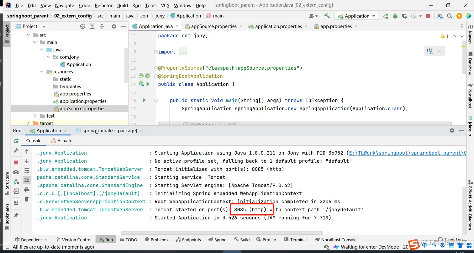
Task: Open the Translate tool icon
Action: click(440, 16)
